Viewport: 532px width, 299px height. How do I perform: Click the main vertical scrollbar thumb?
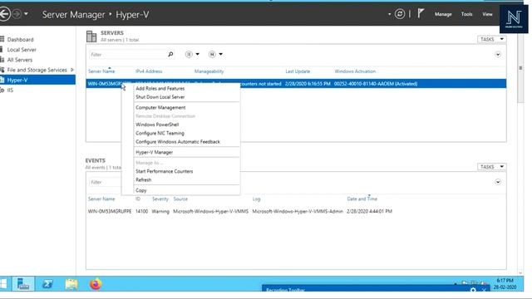520,68
